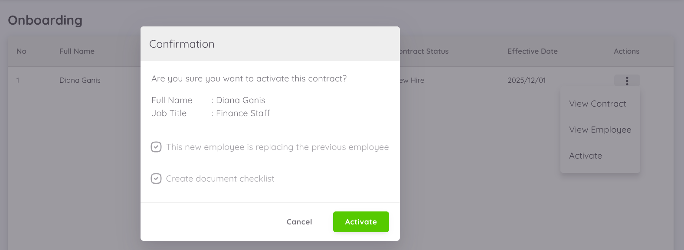Click the Contract Status column header

pyautogui.click(x=424, y=51)
